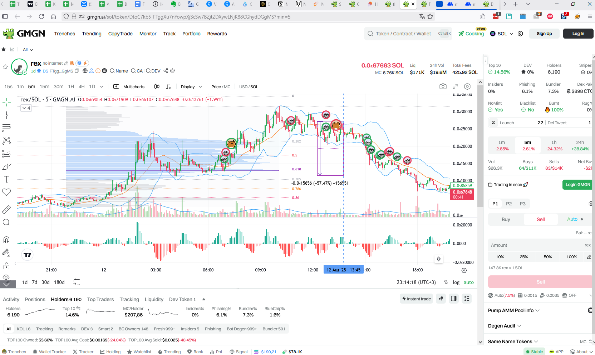Share the token page
This screenshot has width=595, height=355.
click(166, 71)
